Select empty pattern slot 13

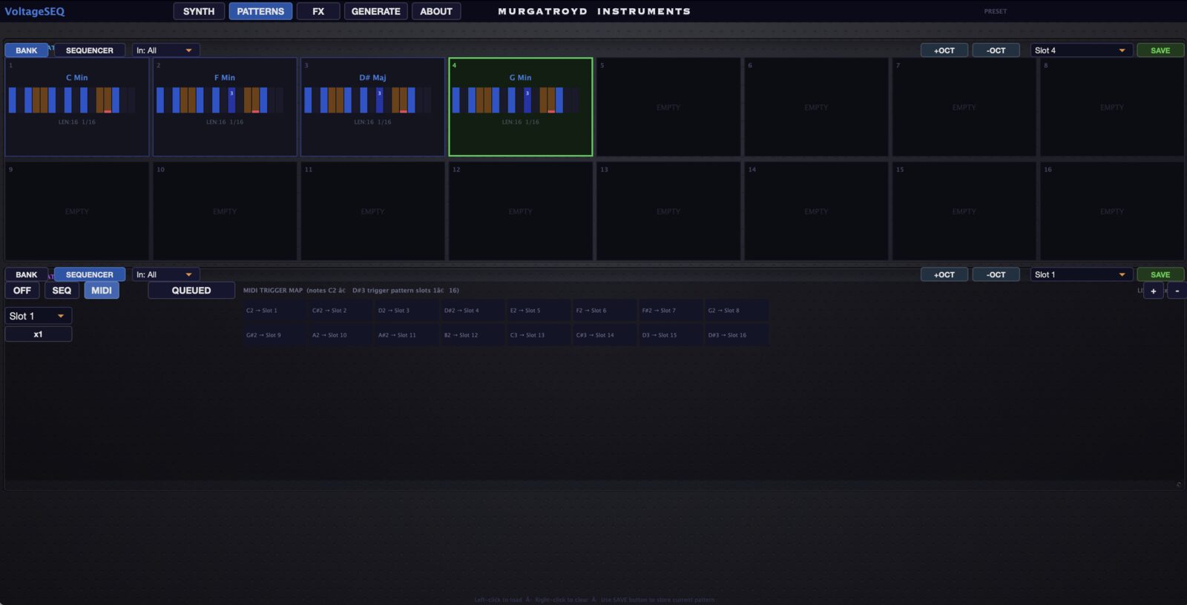[x=668, y=211]
